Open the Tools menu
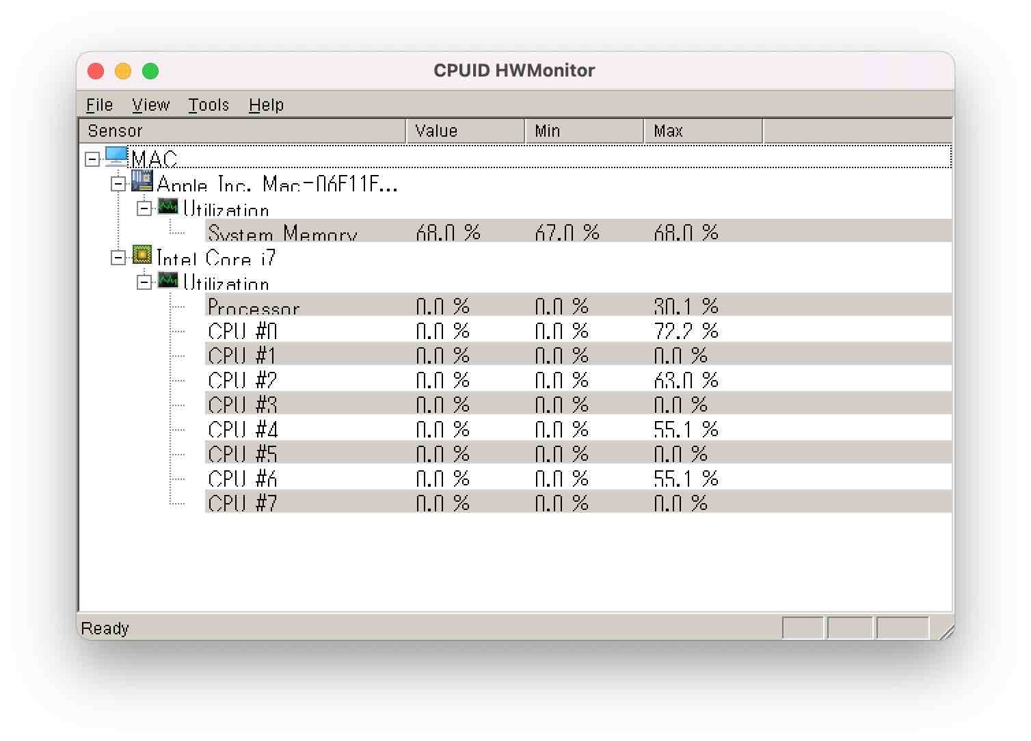Image resolution: width=1031 pixels, height=741 pixels. [209, 105]
